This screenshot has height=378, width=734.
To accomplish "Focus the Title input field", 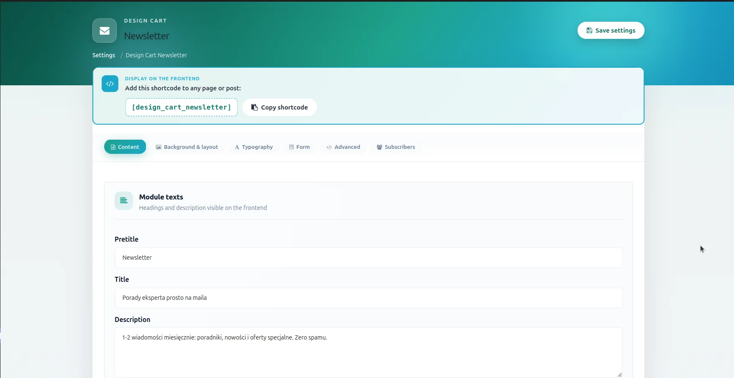I will (368, 298).
